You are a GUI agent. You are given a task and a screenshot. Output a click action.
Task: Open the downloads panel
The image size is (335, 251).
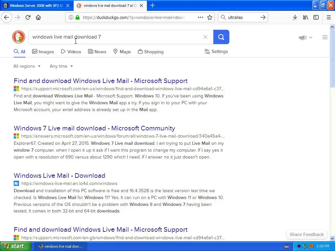(295, 17)
